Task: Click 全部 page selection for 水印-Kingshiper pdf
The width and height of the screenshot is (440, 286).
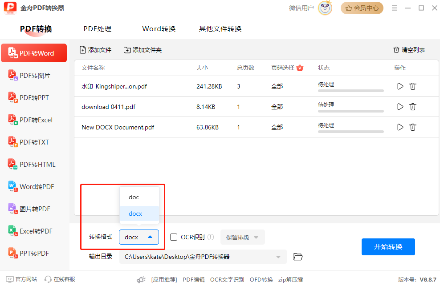Action: point(277,86)
